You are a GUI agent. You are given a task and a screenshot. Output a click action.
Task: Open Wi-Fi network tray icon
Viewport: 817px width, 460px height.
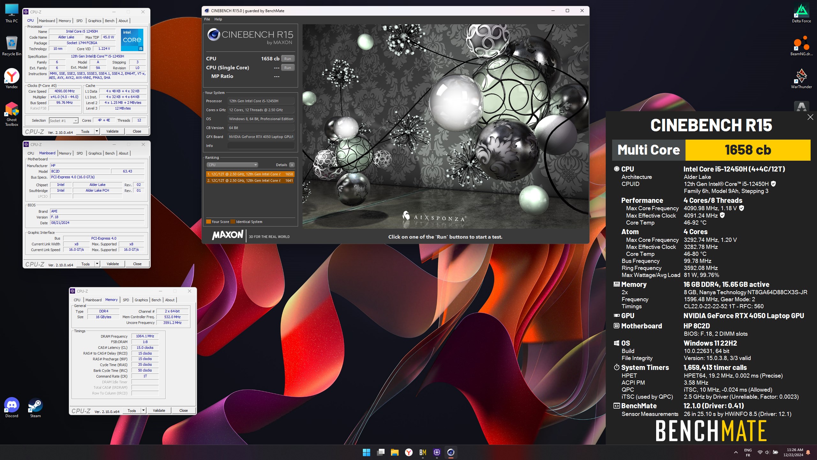click(760, 452)
